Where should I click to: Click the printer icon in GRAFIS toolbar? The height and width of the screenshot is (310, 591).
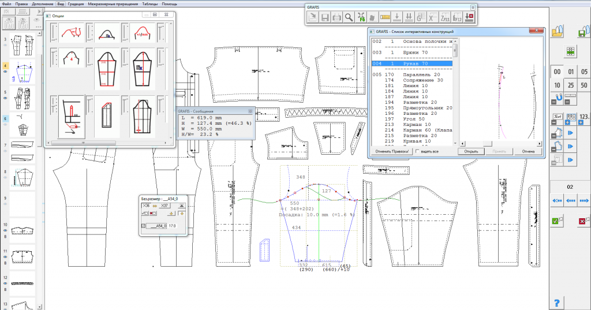click(337, 17)
